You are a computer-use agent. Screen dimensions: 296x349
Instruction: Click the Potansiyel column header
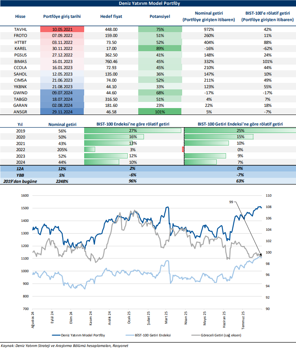click(160, 17)
